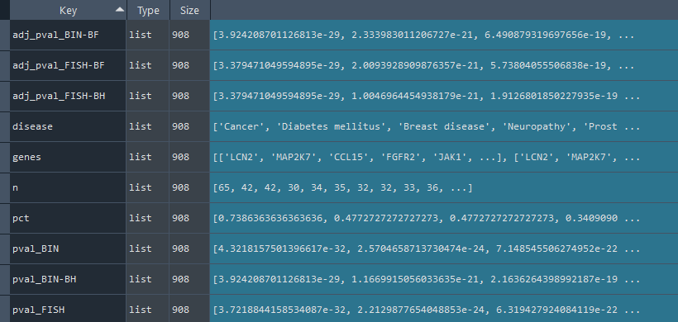Select the genes key
Screen dimensions: 678x322
68,158
